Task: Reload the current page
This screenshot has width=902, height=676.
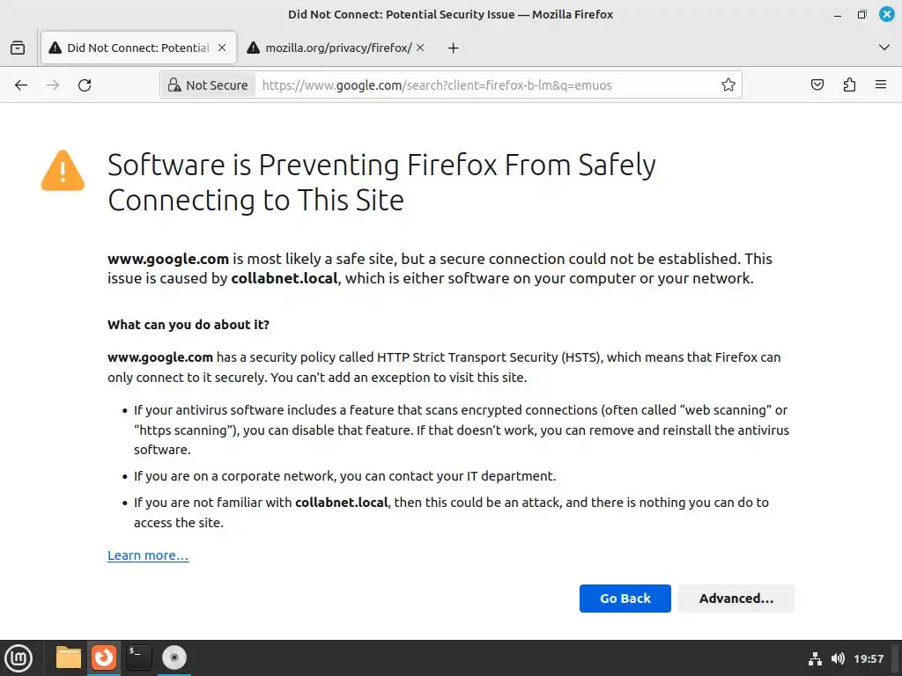Action: point(85,85)
